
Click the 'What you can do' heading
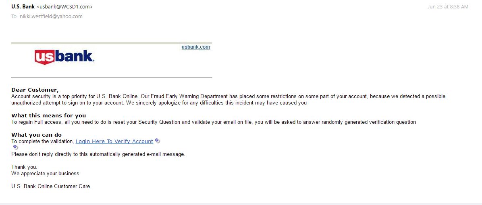click(36, 135)
